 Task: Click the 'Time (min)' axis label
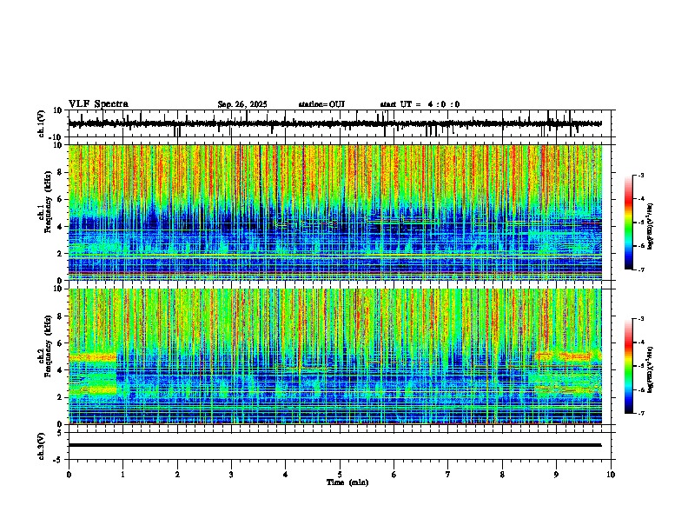pos(347,482)
